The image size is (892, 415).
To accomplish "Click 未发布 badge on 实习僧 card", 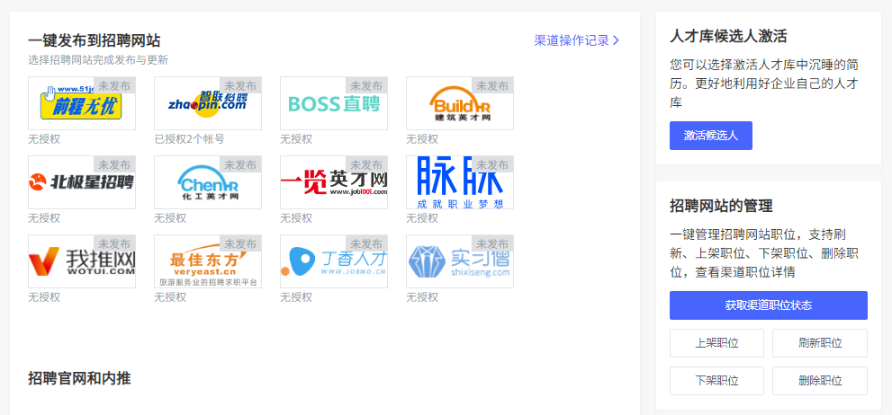I will tap(492, 243).
